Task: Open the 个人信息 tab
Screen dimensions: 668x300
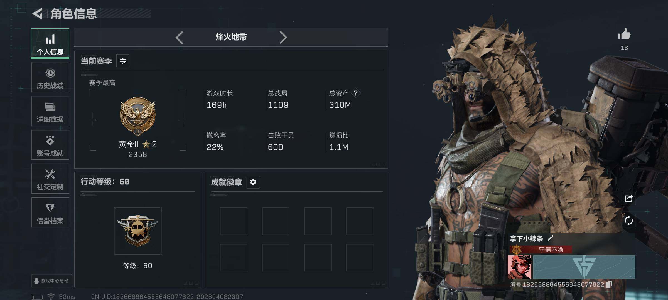Action: (x=50, y=44)
